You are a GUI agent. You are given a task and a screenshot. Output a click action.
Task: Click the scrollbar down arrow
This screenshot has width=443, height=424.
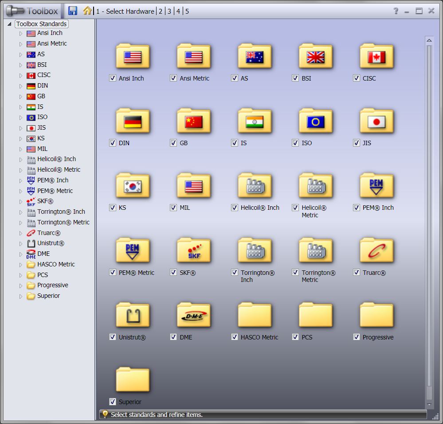(429, 405)
